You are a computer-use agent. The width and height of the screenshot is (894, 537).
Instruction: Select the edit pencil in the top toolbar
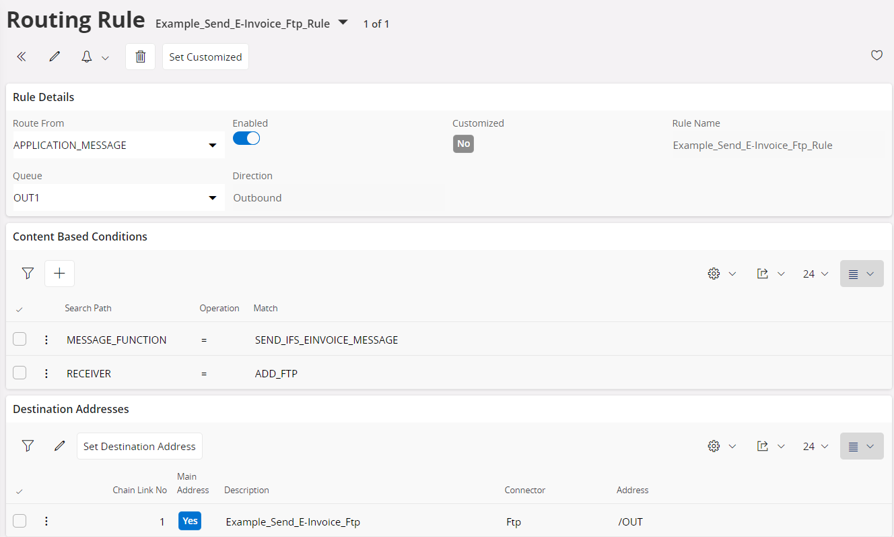click(54, 56)
